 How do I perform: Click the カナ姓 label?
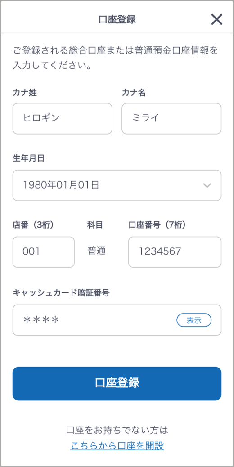[25, 93]
